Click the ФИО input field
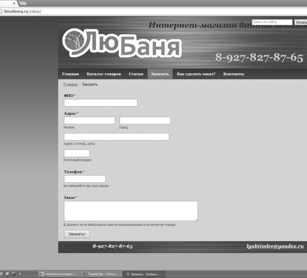This screenshot has height=278, width=307. coord(100,103)
